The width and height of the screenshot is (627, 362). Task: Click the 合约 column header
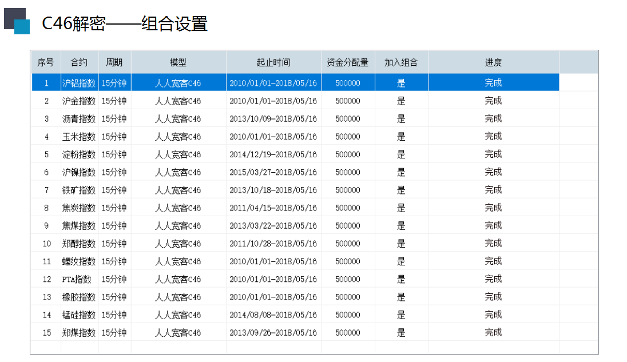(79, 62)
